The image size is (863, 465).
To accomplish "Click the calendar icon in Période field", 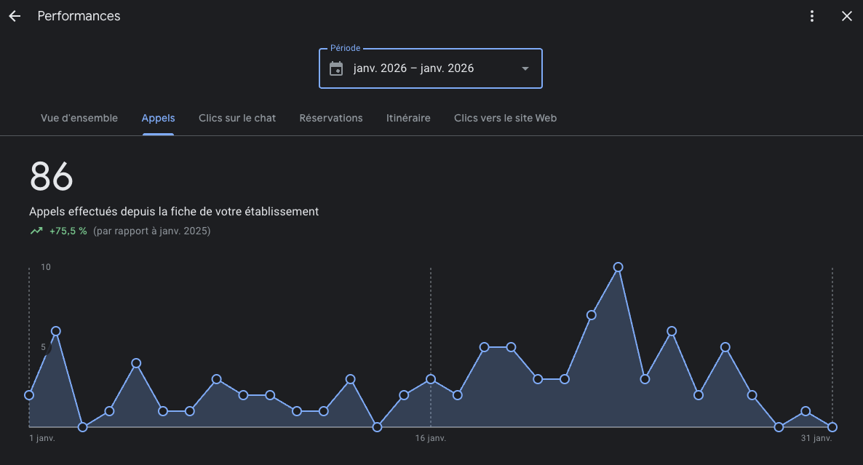I will (x=336, y=68).
